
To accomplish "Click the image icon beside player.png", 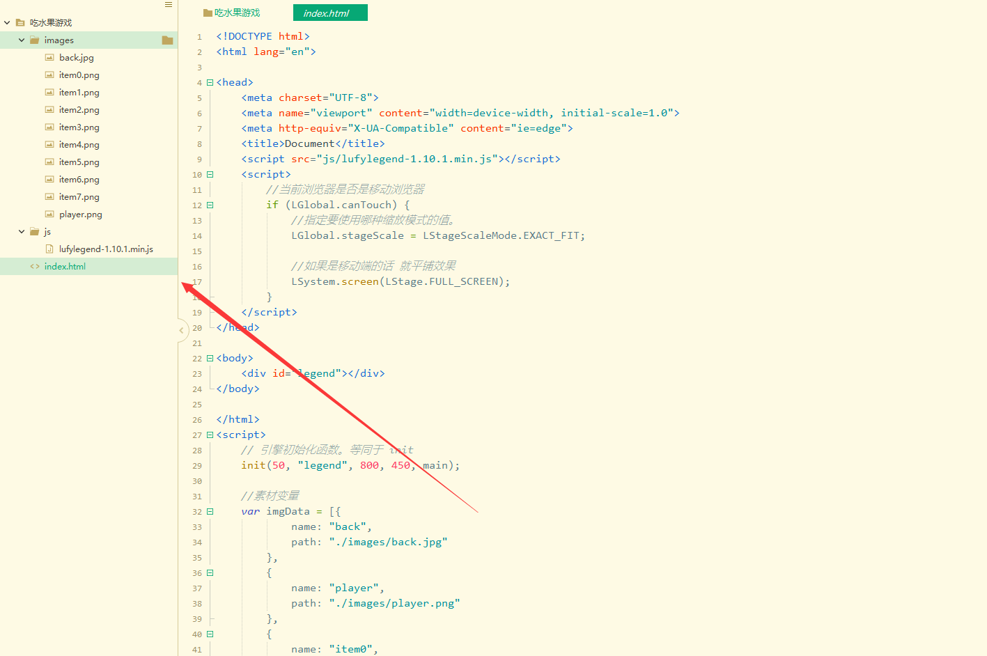I will [49, 214].
